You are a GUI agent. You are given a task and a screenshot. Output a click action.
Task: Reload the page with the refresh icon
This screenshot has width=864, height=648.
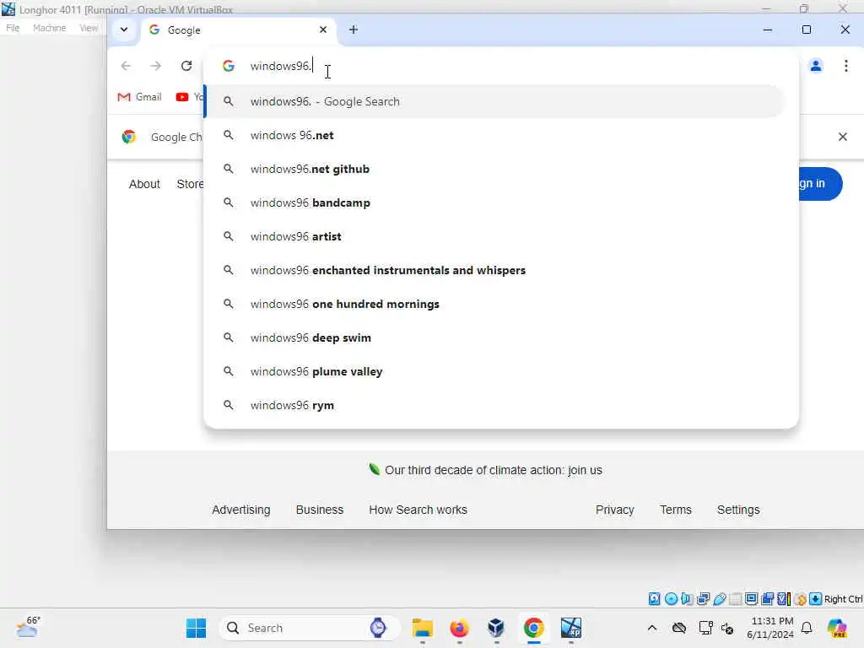(186, 66)
